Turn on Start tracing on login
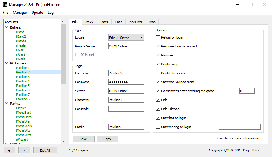 click(158, 127)
